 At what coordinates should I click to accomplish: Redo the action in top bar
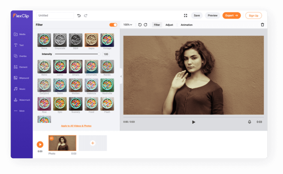[86, 15]
